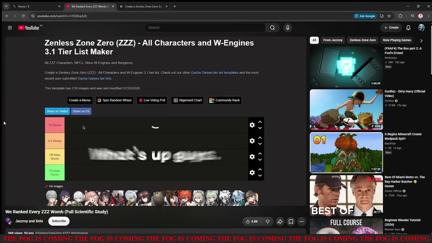Open the Gorillaz Dirty Harry thumbnail
Viewport: 432px width, 243px height.
pyautogui.click(x=346, y=110)
